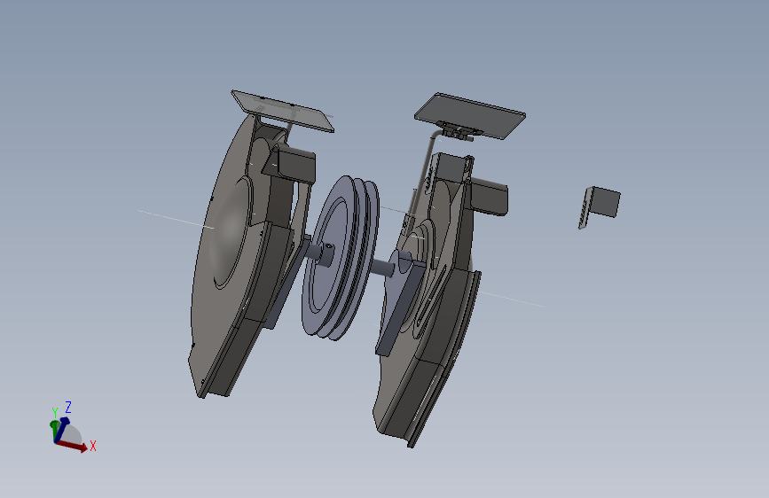Select the flat top plate above left housing
The width and height of the screenshot is (769, 498).
click(x=282, y=111)
